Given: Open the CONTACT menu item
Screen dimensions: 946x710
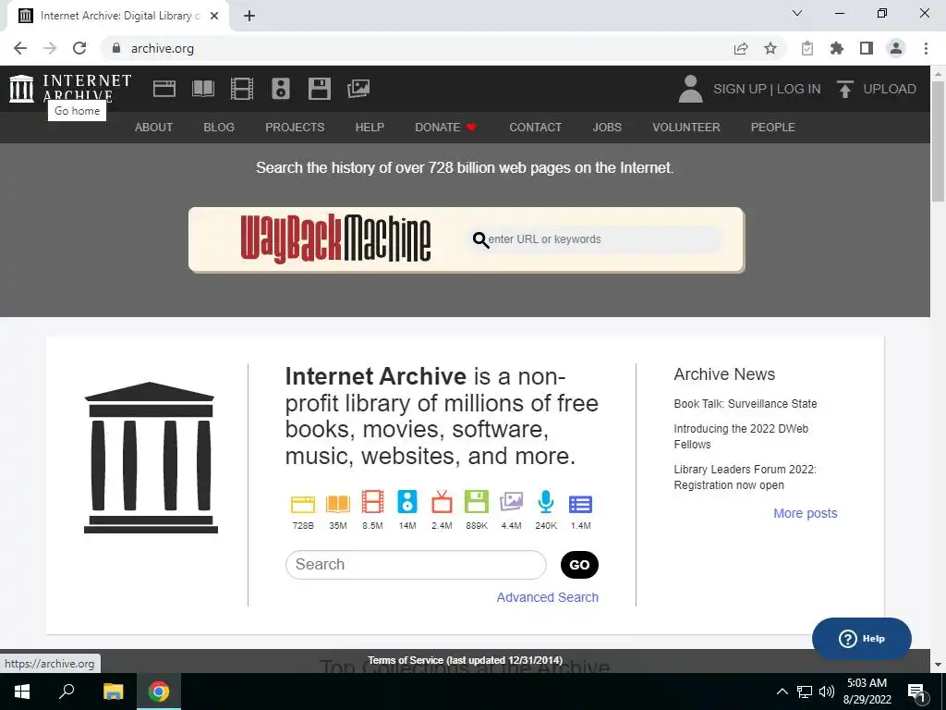Looking at the screenshot, I should 535,128.
